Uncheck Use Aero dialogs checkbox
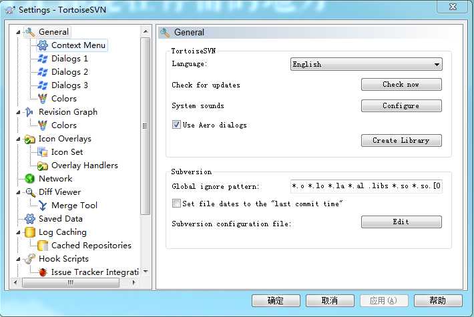The width and height of the screenshot is (474, 317). pos(176,125)
